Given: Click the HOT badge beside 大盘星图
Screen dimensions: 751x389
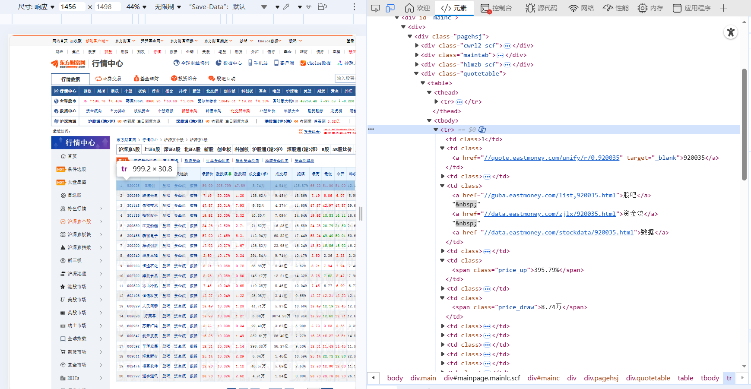Looking at the screenshot, I should 61,183.
